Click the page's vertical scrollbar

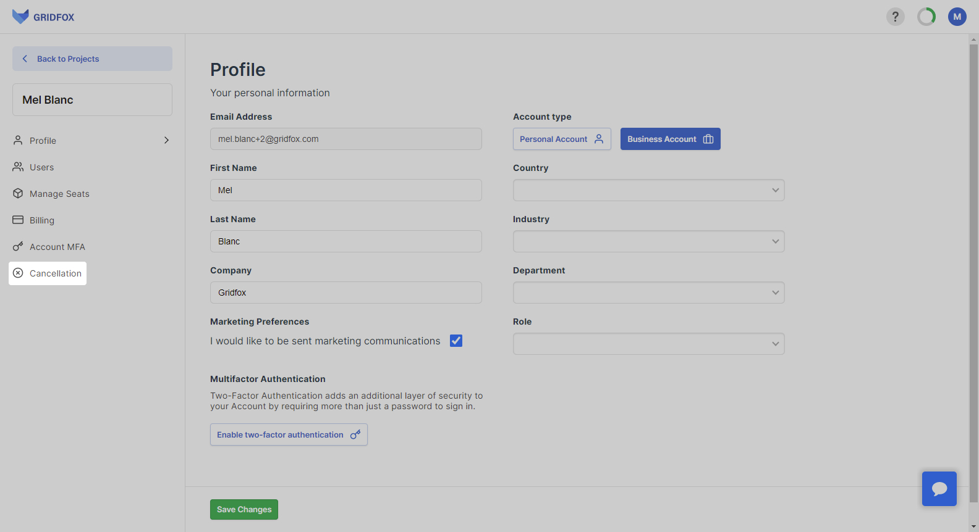coord(973,272)
